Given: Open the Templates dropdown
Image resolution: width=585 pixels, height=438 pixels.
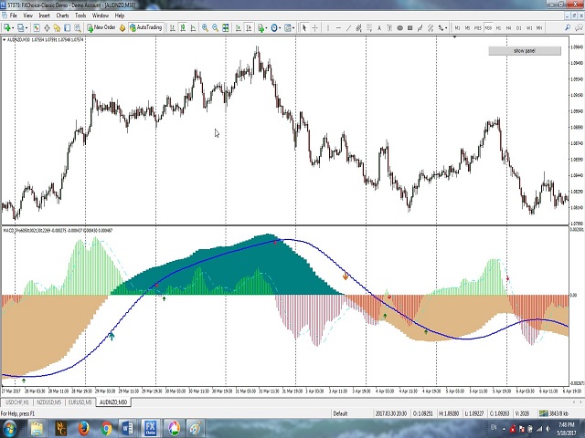Looking at the screenshot, I should tap(289, 28).
